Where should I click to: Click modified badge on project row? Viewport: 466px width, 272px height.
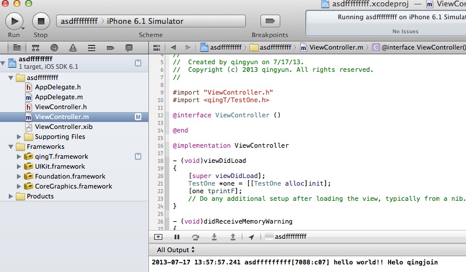pyautogui.click(x=138, y=63)
